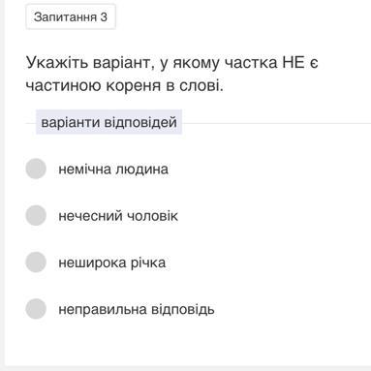Image resolution: width=371 pixels, height=371 pixels.
Task: Click the answer label text неправильна відповідь
Action: [x=137, y=309]
